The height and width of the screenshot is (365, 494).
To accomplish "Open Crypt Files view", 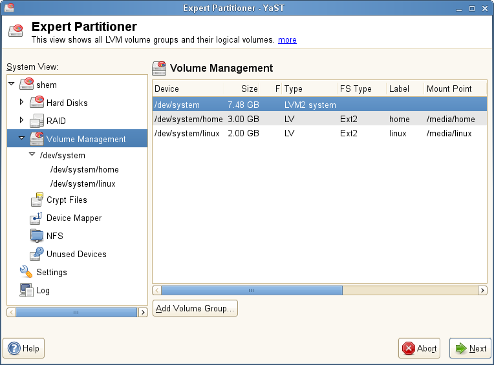I will click(x=67, y=200).
